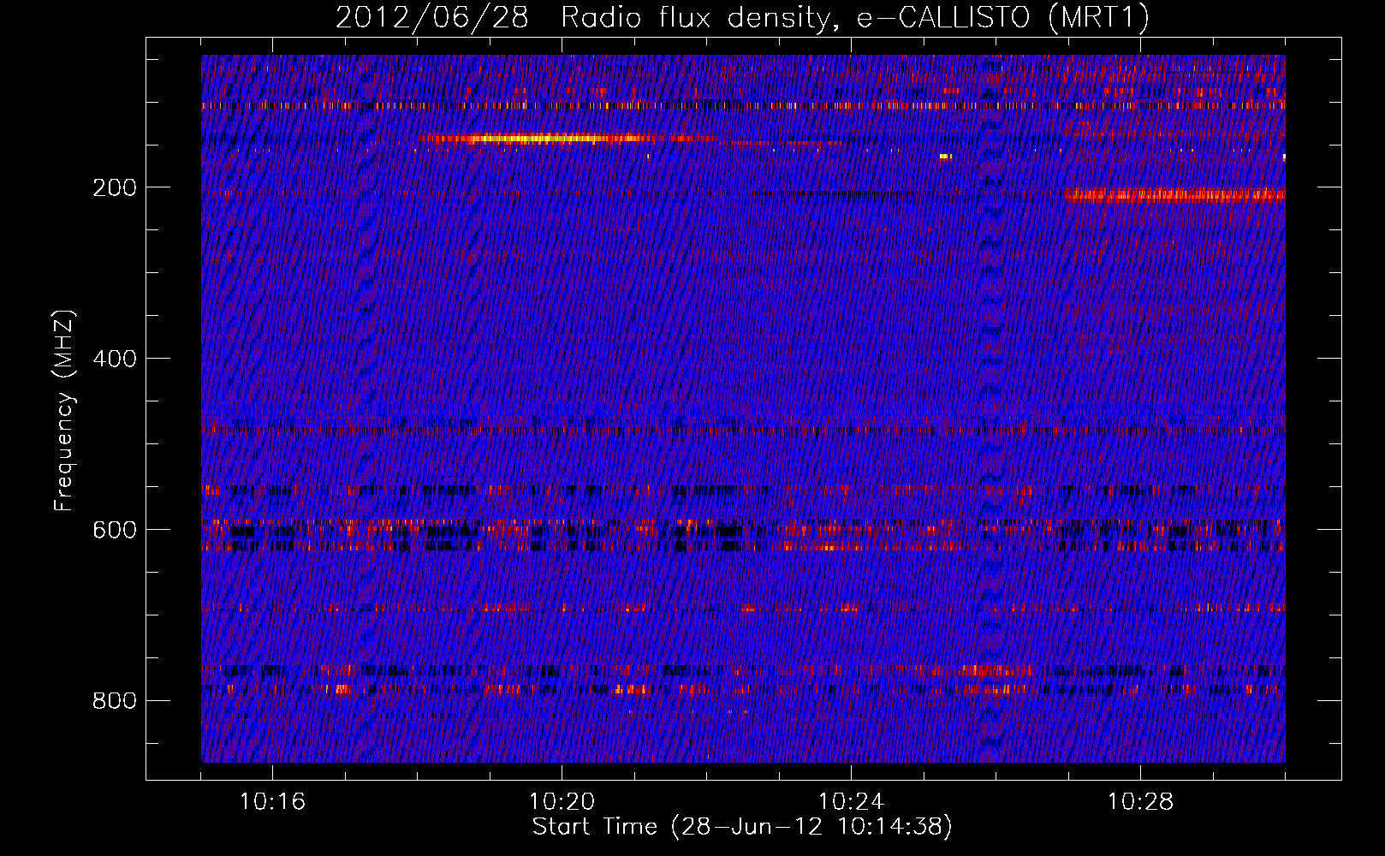The height and width of the screenshot is (856, 1385).
Task: Click the small yellow spot near 10:25
Action: tap(945, 157)
